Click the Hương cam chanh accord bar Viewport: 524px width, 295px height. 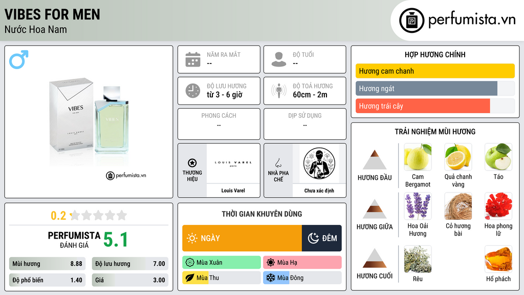point(435,71)
